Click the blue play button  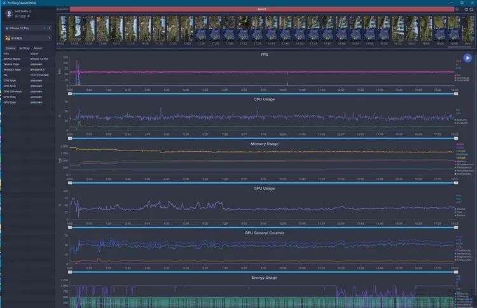click(467, 58)
